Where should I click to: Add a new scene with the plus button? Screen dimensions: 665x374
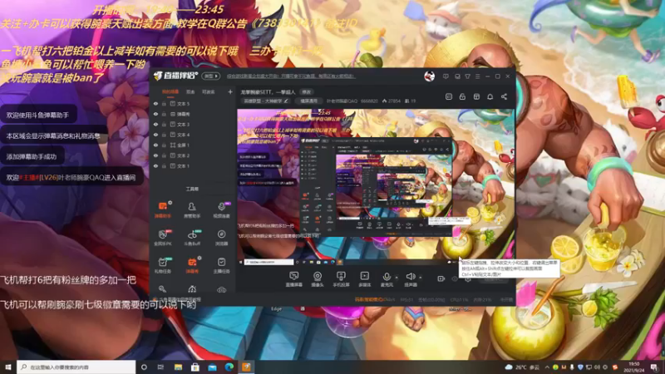click(230, 91)
